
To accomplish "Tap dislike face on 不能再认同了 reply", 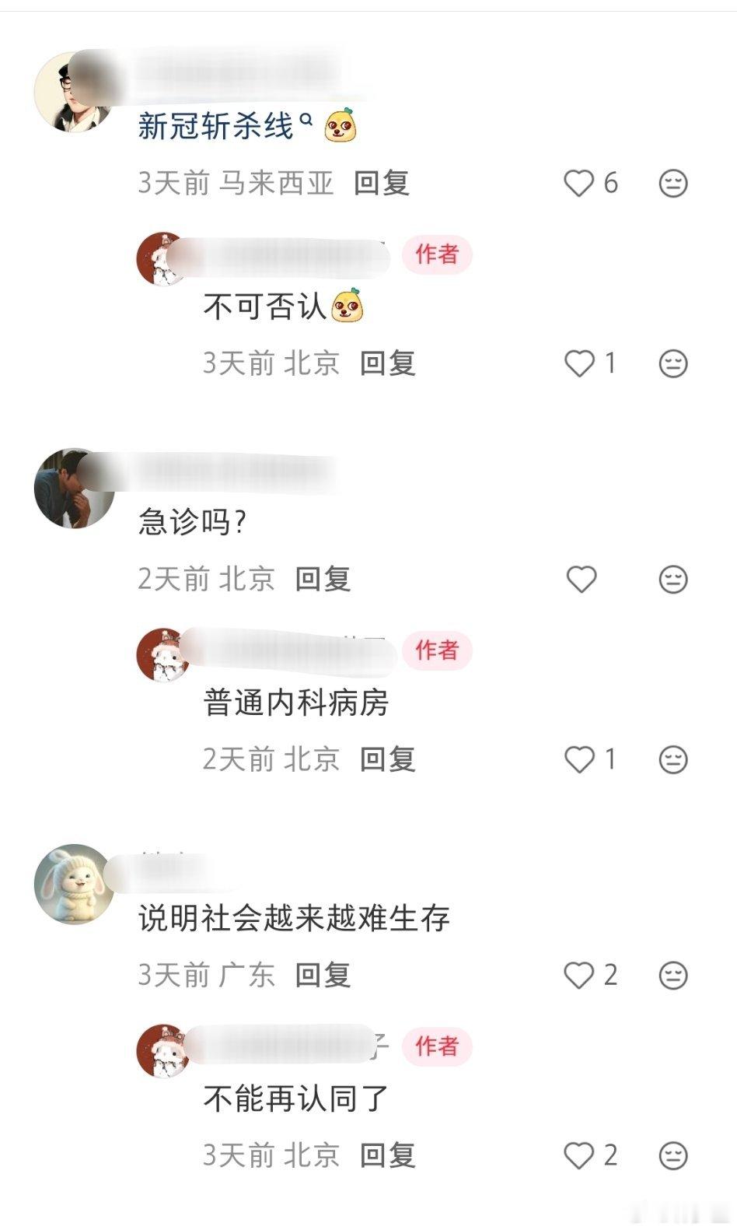I will [x=672, y=1155].
